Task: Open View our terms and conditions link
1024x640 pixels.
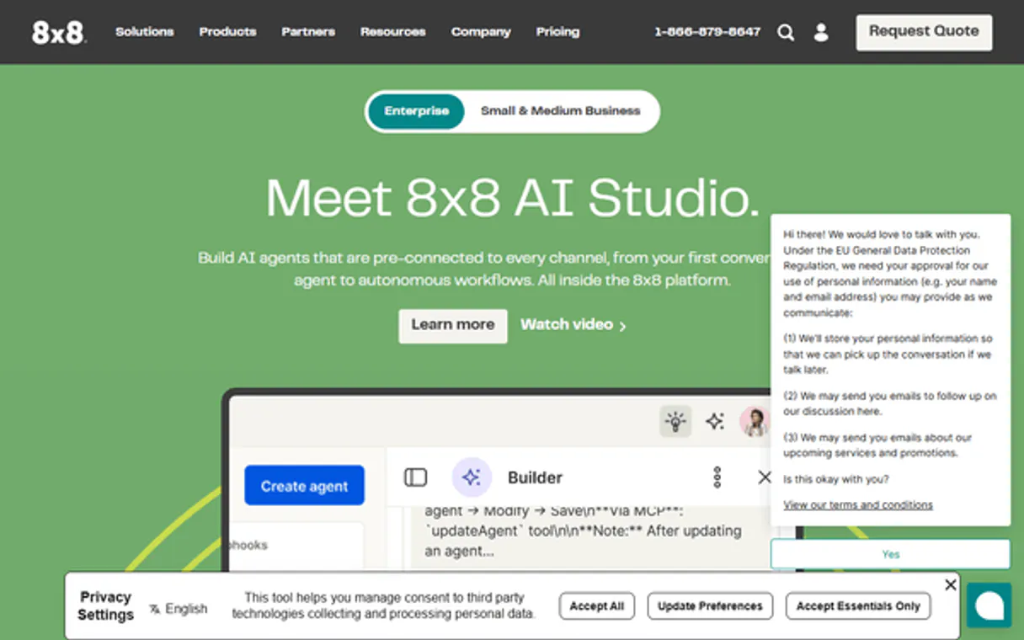Action: click(x=858, y=505)
